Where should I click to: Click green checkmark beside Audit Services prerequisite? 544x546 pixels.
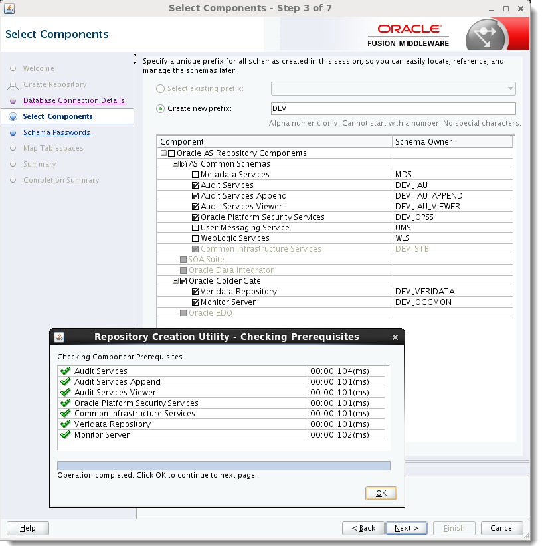click(x=66, y=371)
